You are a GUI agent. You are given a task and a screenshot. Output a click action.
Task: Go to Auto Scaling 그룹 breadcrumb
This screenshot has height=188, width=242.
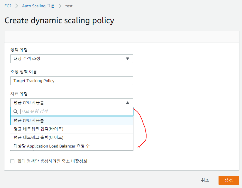pos(38,6)
